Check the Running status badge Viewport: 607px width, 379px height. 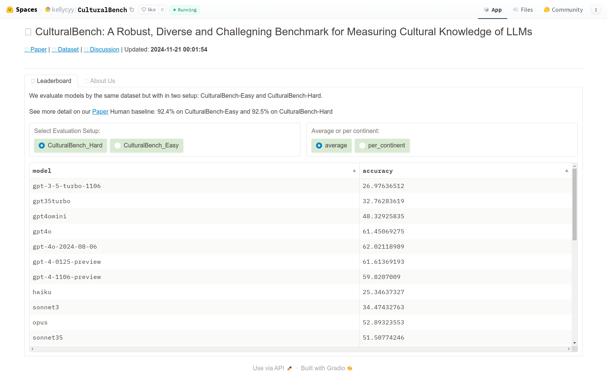[185, 9]
